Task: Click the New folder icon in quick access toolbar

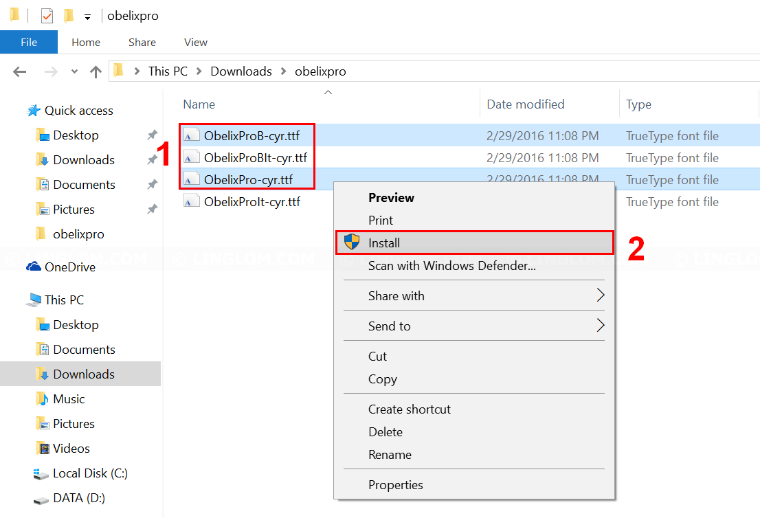Action: point(69,16)
